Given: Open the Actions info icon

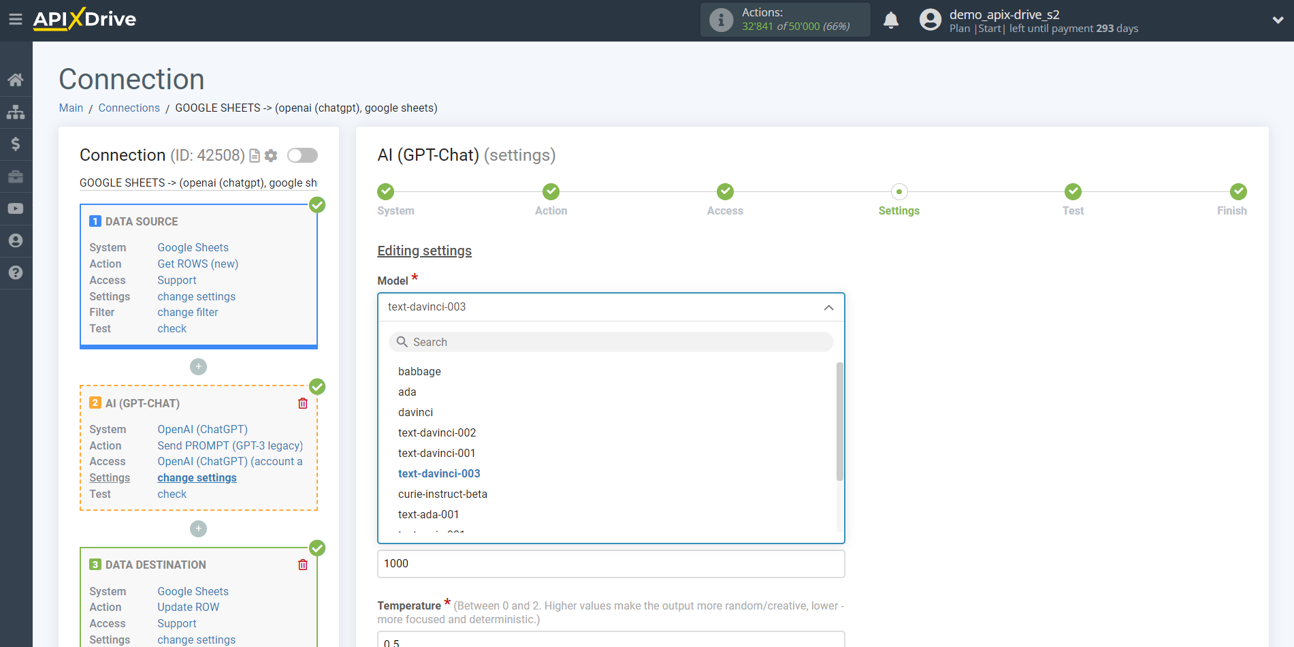Looking at the screenshot, I should [721, 20].
